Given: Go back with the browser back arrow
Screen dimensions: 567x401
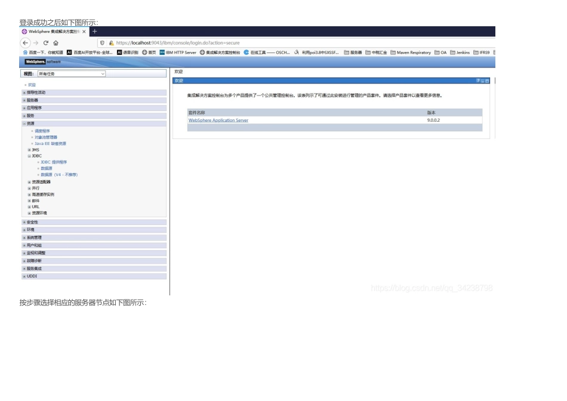Looking at the screenshot, I should (x=25, y=43).
